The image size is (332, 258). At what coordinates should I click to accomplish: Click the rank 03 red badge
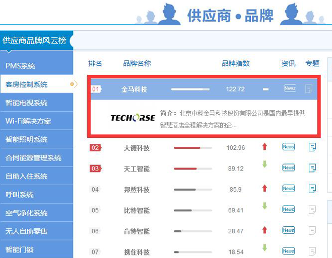96,168
